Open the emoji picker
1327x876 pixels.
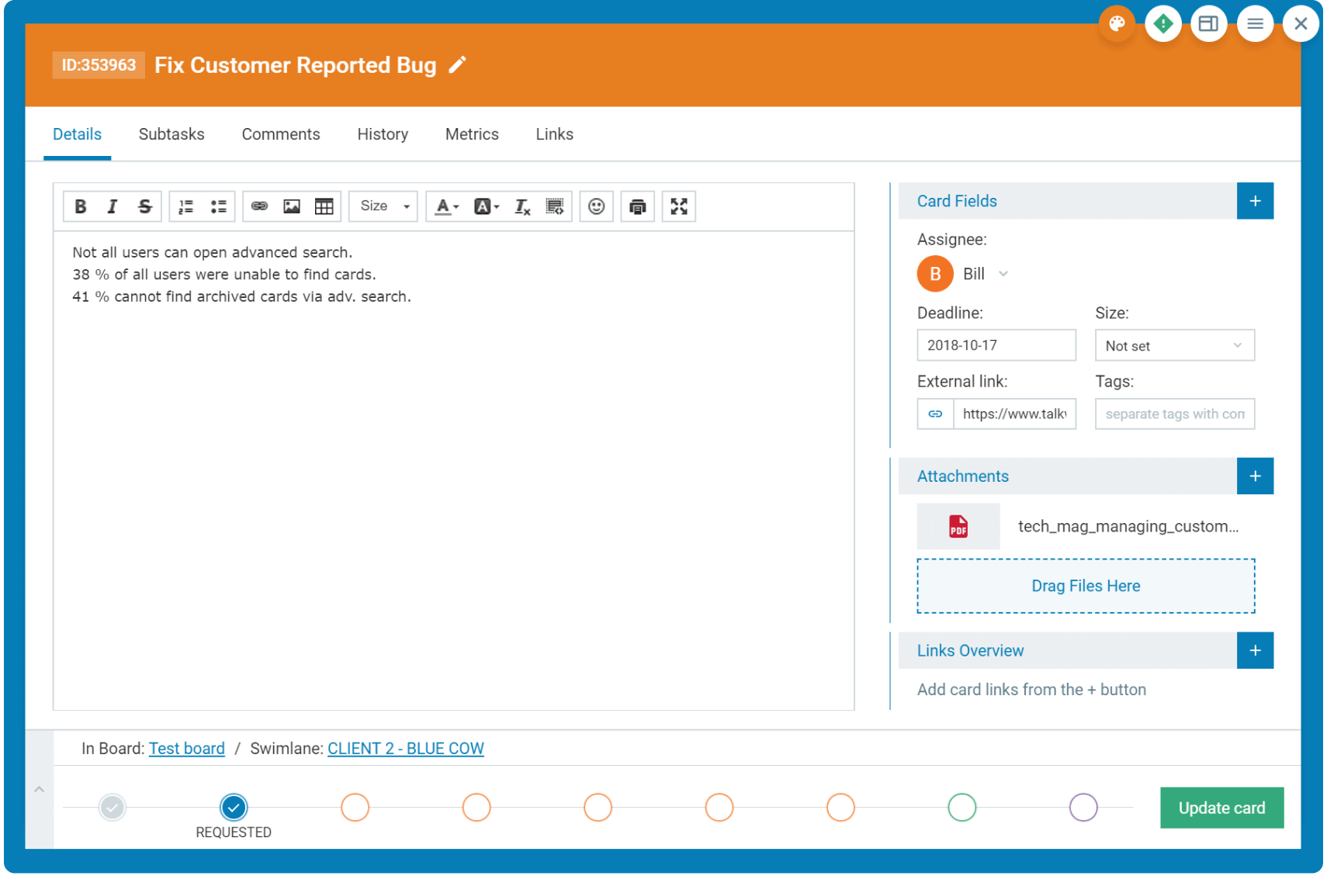point(596,206)
